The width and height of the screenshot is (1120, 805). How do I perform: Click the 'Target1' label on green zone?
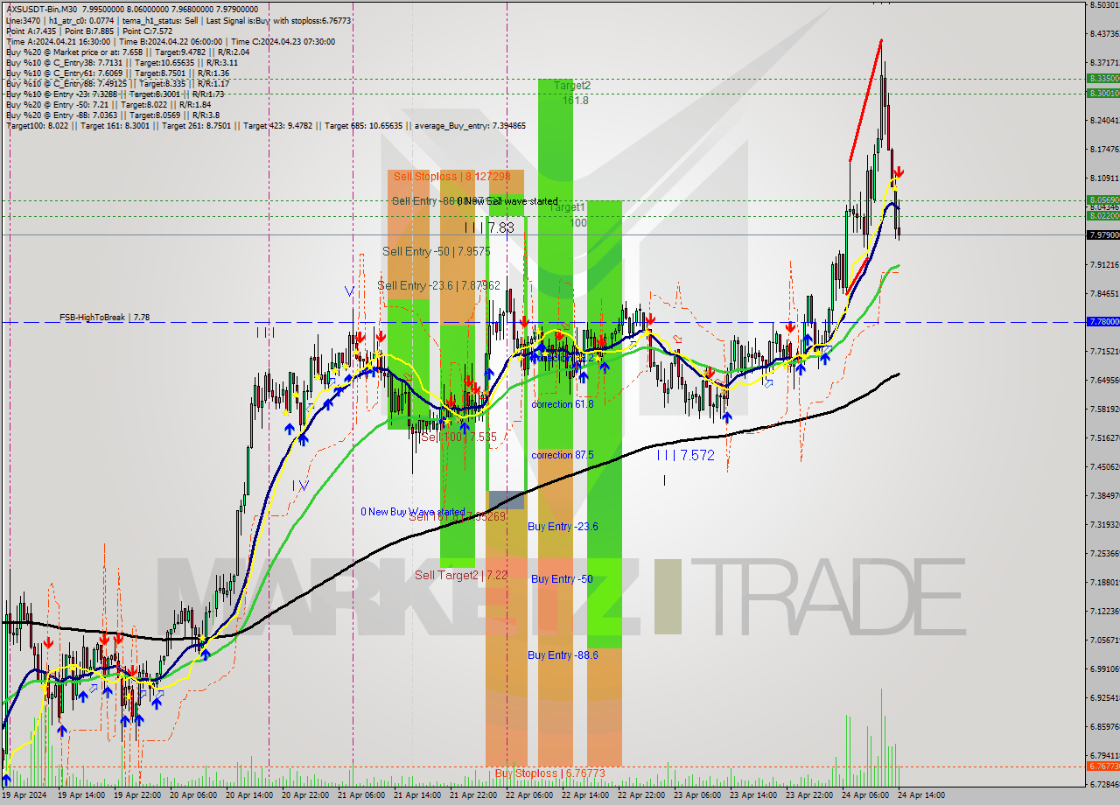(x=566, y=207)
